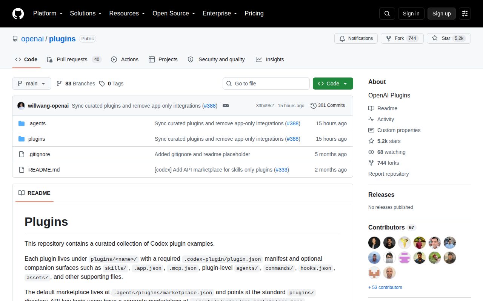The height and width of the screenshot is (301, 483).
Task: Open the Solutions dropdown menu
Action: (x=86, y=14)
